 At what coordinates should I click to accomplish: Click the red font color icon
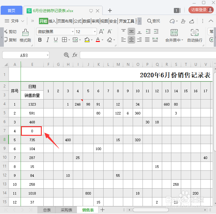(x=98, y=40)
